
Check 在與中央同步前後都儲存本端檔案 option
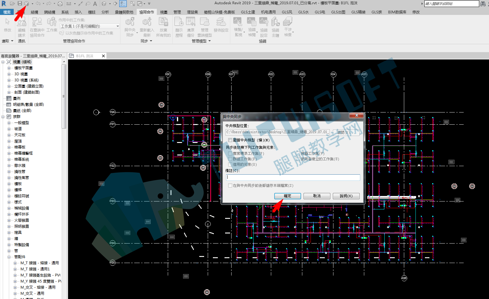pyautogui.click(x=230, y=186)
